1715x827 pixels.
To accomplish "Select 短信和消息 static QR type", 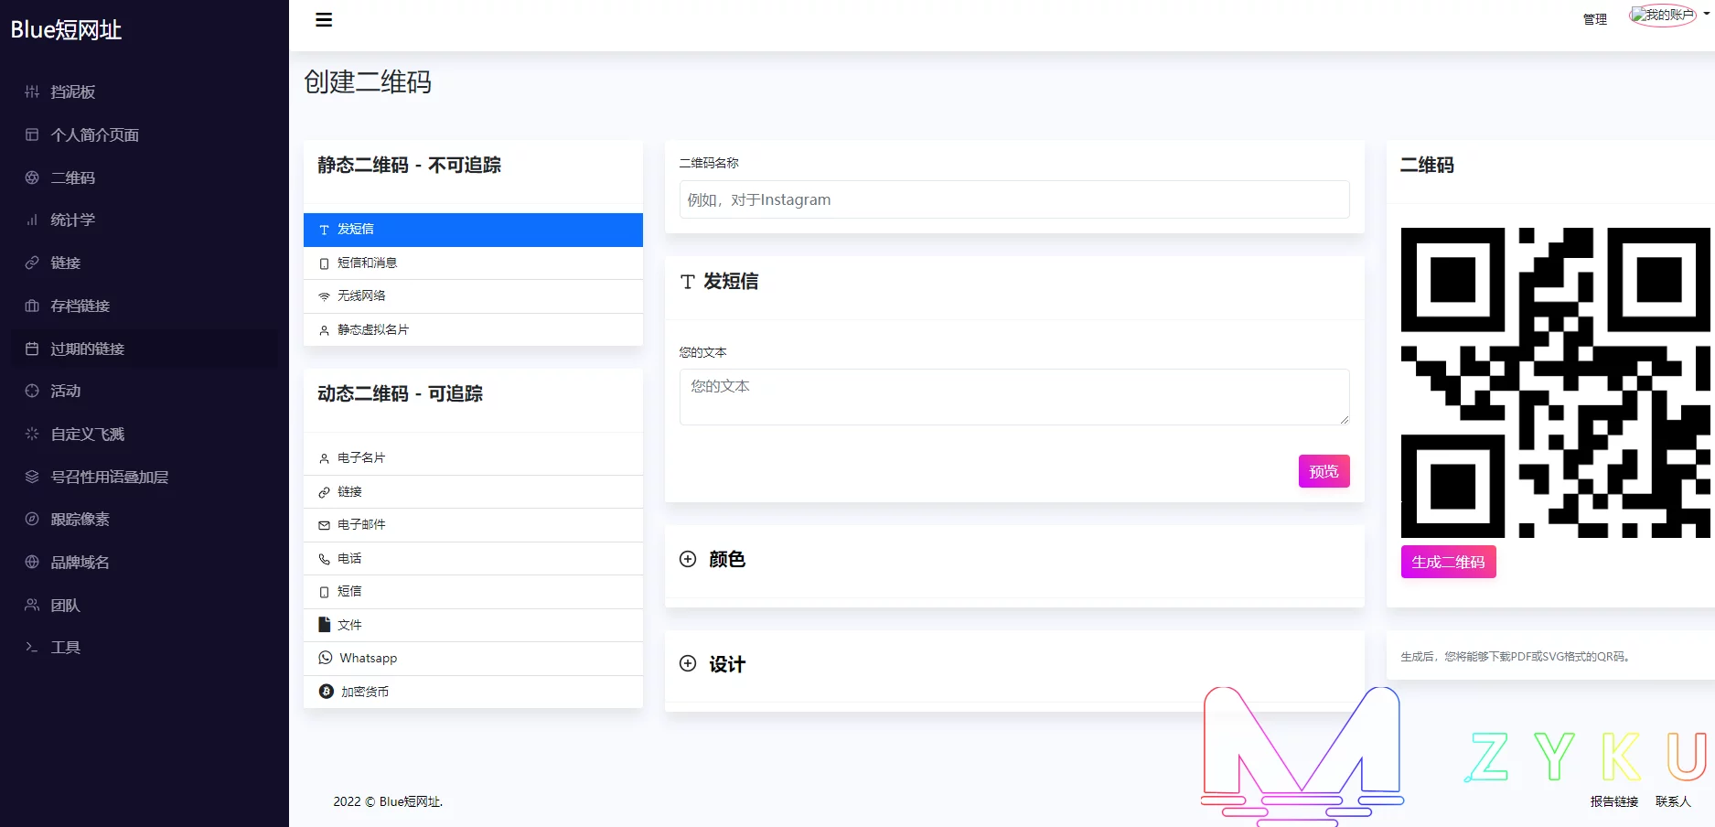I will click(367, 263).
